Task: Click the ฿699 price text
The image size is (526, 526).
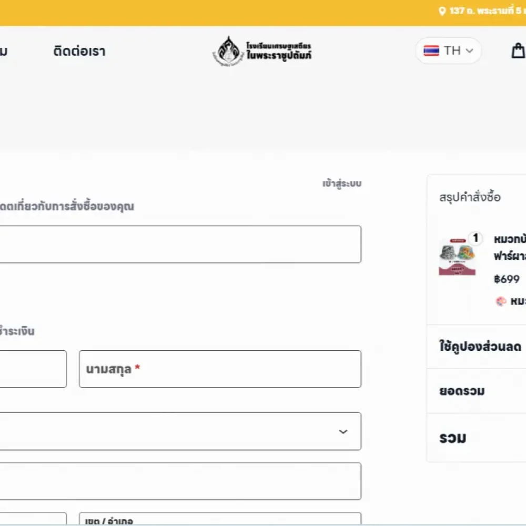Action: coord(507,279)
